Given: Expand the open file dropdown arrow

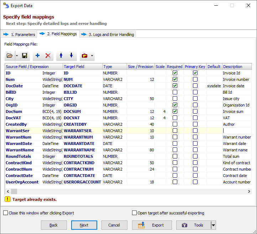Looking at the screenshot, I should click(17, 56).
